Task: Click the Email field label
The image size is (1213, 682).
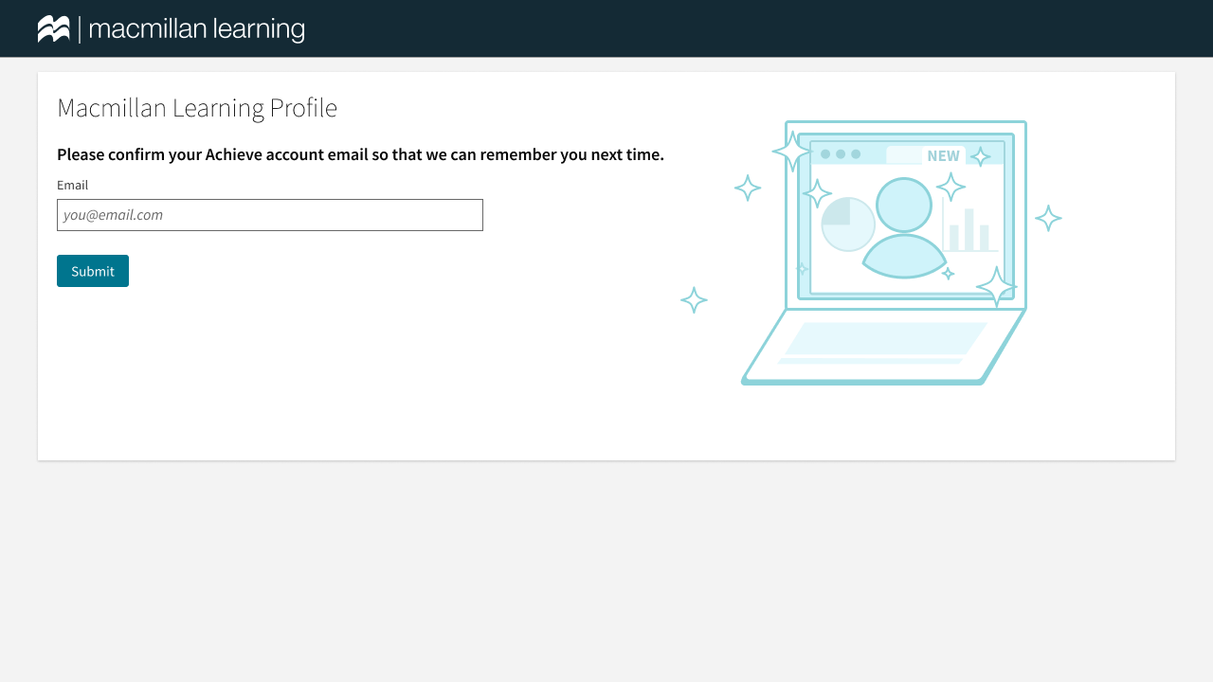Action: [72, 185]
